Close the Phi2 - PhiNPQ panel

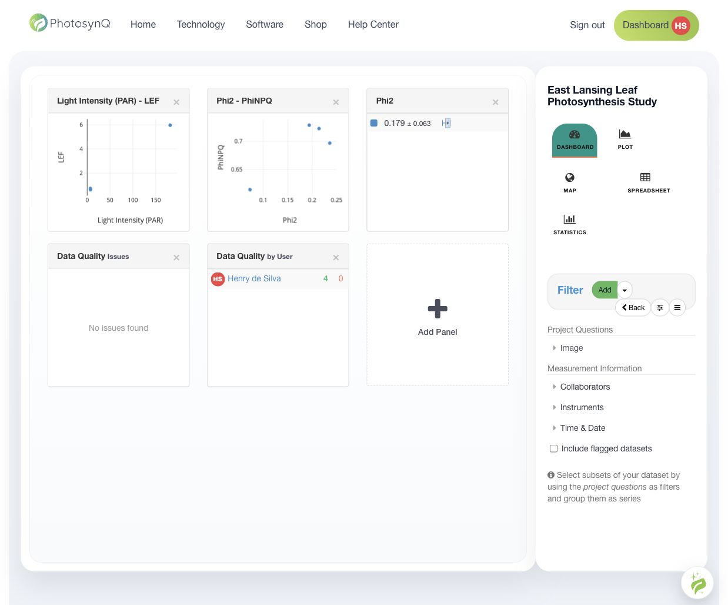(x=336, y=102)
